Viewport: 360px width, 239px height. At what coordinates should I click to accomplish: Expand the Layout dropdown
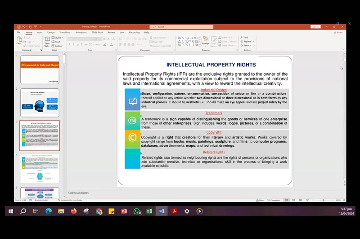click(58, 38)
